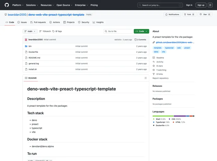This screenshot has height=161, width=217.
Task: Expand the green Code dropdown button
Action: pos(141,31)
